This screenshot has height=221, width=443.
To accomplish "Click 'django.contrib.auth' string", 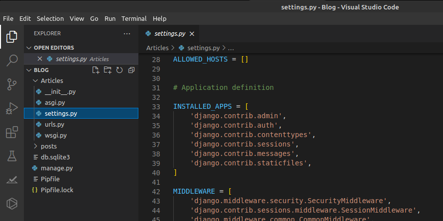I will point(234,125).
